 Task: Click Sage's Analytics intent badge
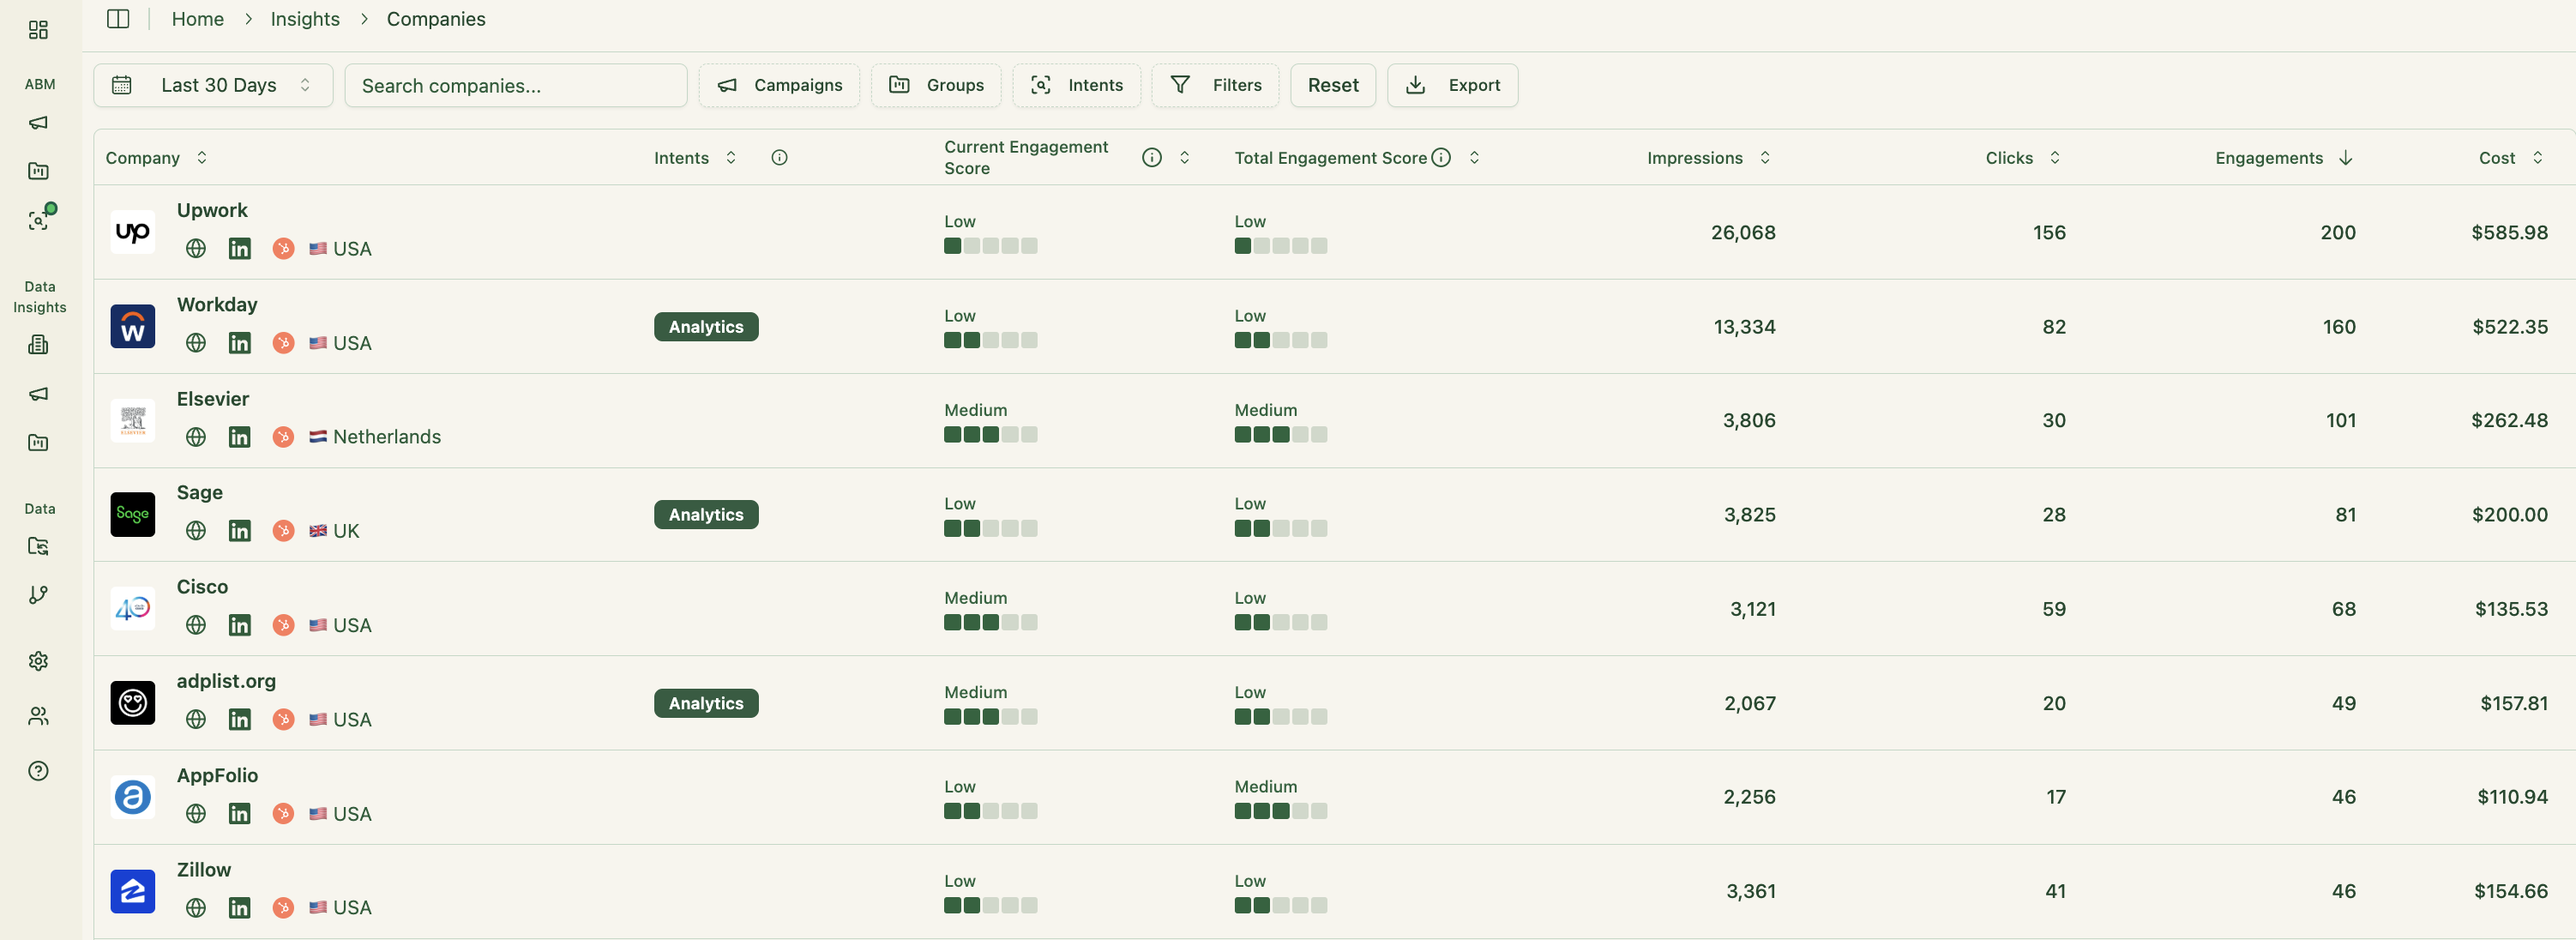(x=706, y=515)
